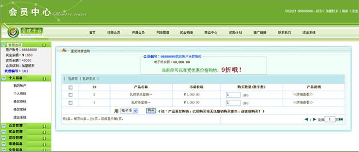Open 奖金明细 in the navigation bar
The height and width of the screenshot is (152, 359).
(x=186, y=33)
